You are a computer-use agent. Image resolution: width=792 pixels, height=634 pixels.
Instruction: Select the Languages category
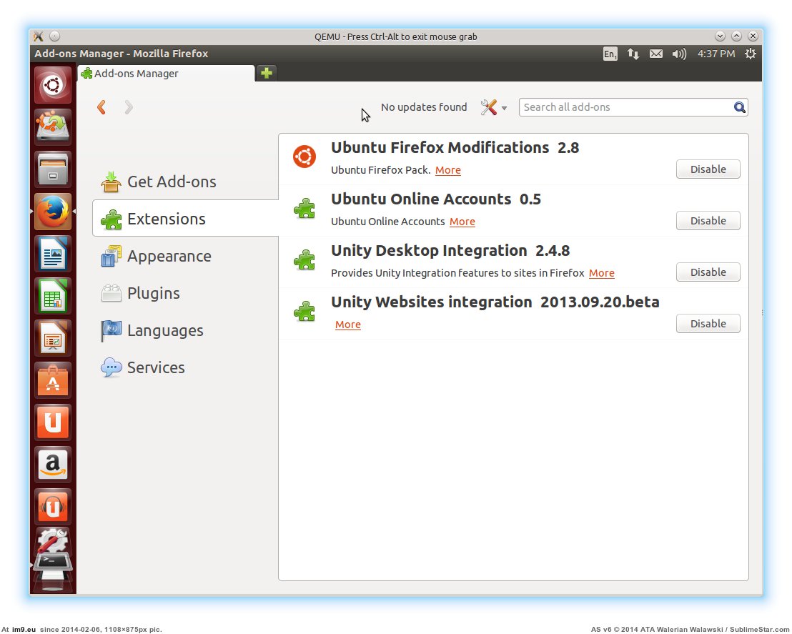click(164, 330)
